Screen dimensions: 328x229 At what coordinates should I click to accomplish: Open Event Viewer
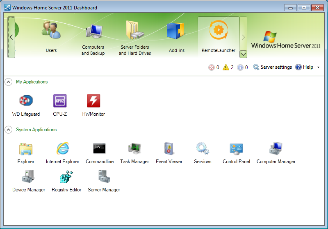(169, 153)
